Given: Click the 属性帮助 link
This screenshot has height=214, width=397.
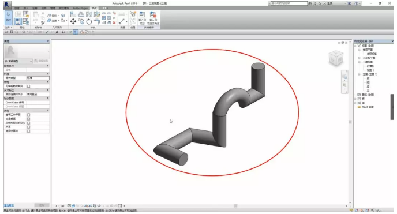Looking at the screenshot, I should (9, 205).
